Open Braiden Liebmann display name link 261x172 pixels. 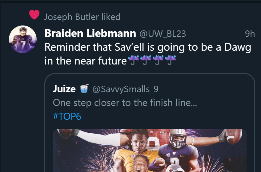pyautogui.click(x=90, y=33)
